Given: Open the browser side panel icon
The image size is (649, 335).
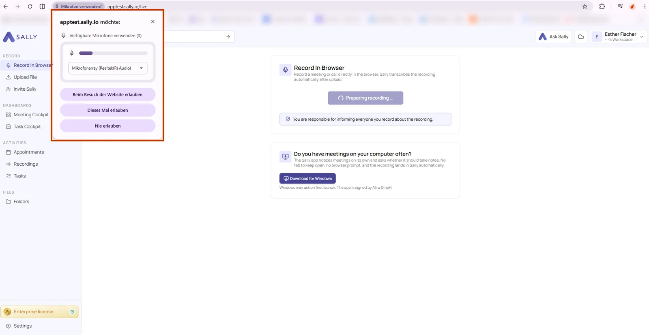Looking at the screenshot, I should coord(42,6).
